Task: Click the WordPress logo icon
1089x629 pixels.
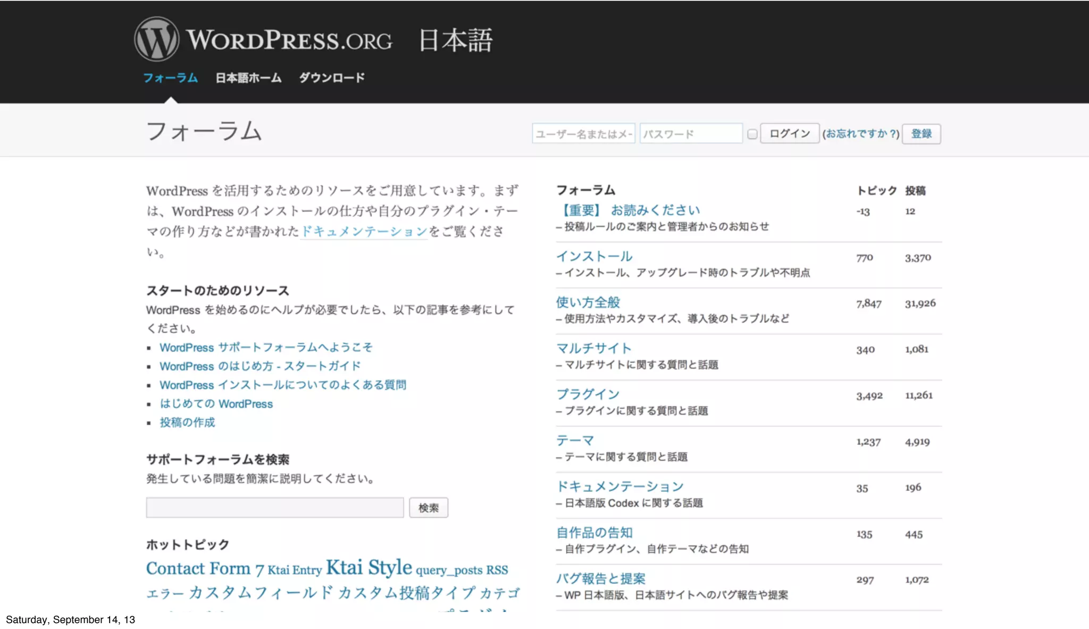Action: coord(156,39)
